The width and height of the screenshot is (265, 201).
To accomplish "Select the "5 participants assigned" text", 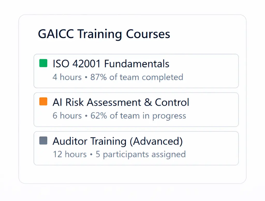I will (x=141, y=154).
